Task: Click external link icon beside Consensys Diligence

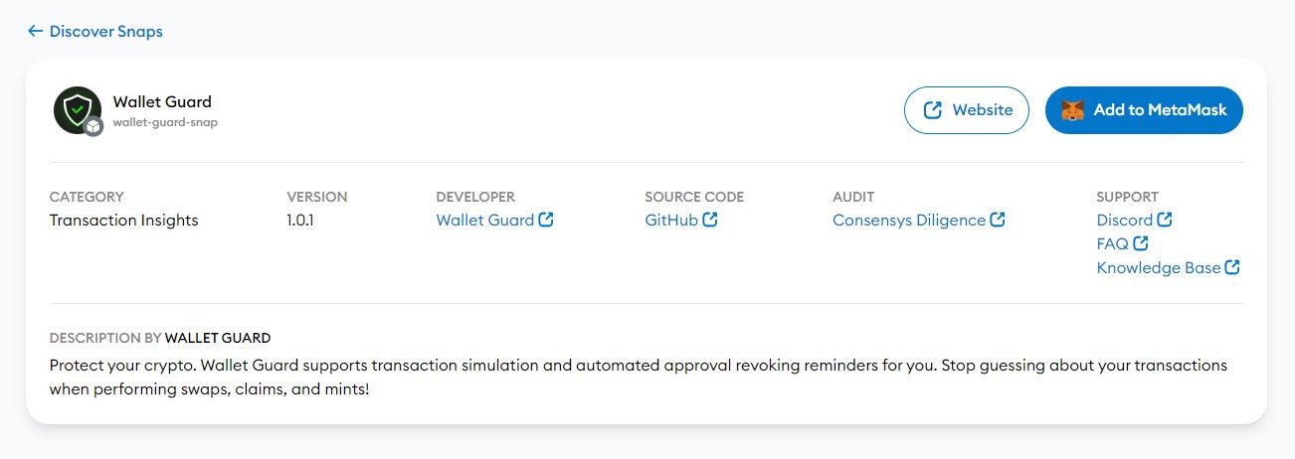Action: 998,220
